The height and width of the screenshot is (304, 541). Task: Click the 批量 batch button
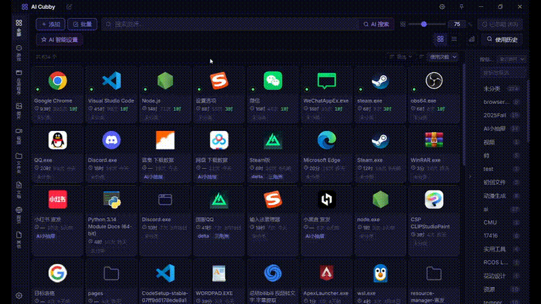(82, 24)
